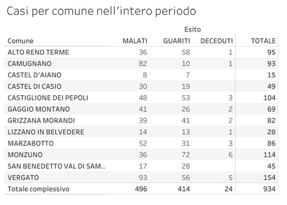287x205 pixels.
Task: Select the DECEDUTI column header
Action: coord(216,41)
